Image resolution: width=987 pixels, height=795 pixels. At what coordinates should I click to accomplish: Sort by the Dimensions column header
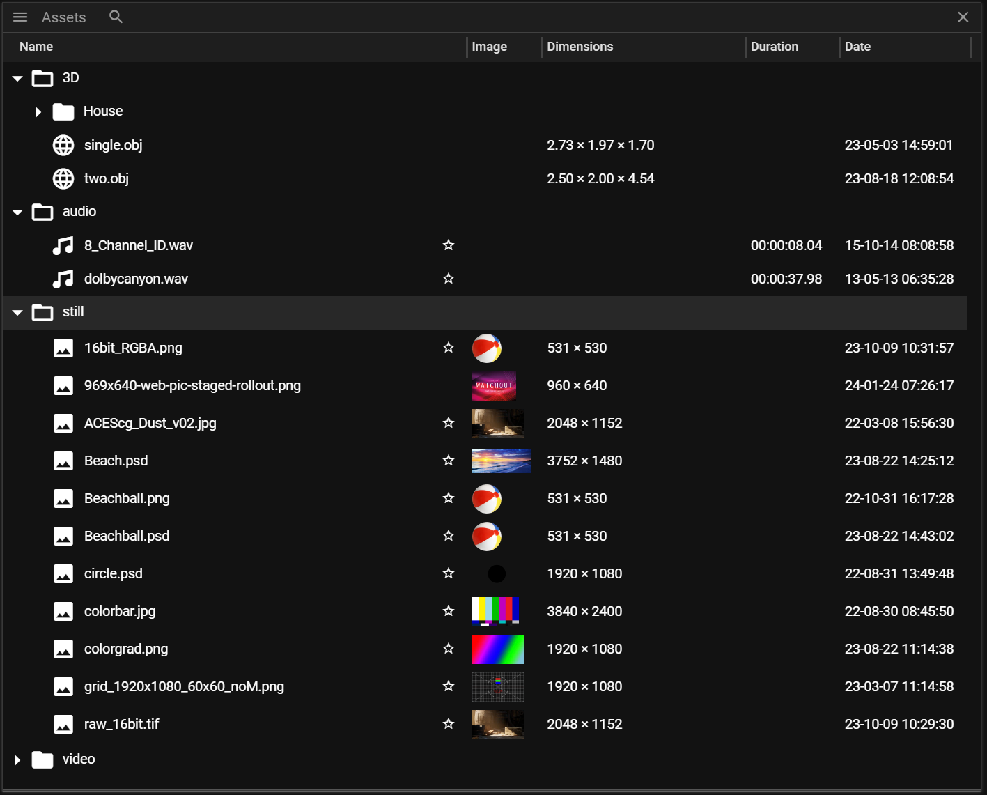pyautogui.click(x=580, y=47)
